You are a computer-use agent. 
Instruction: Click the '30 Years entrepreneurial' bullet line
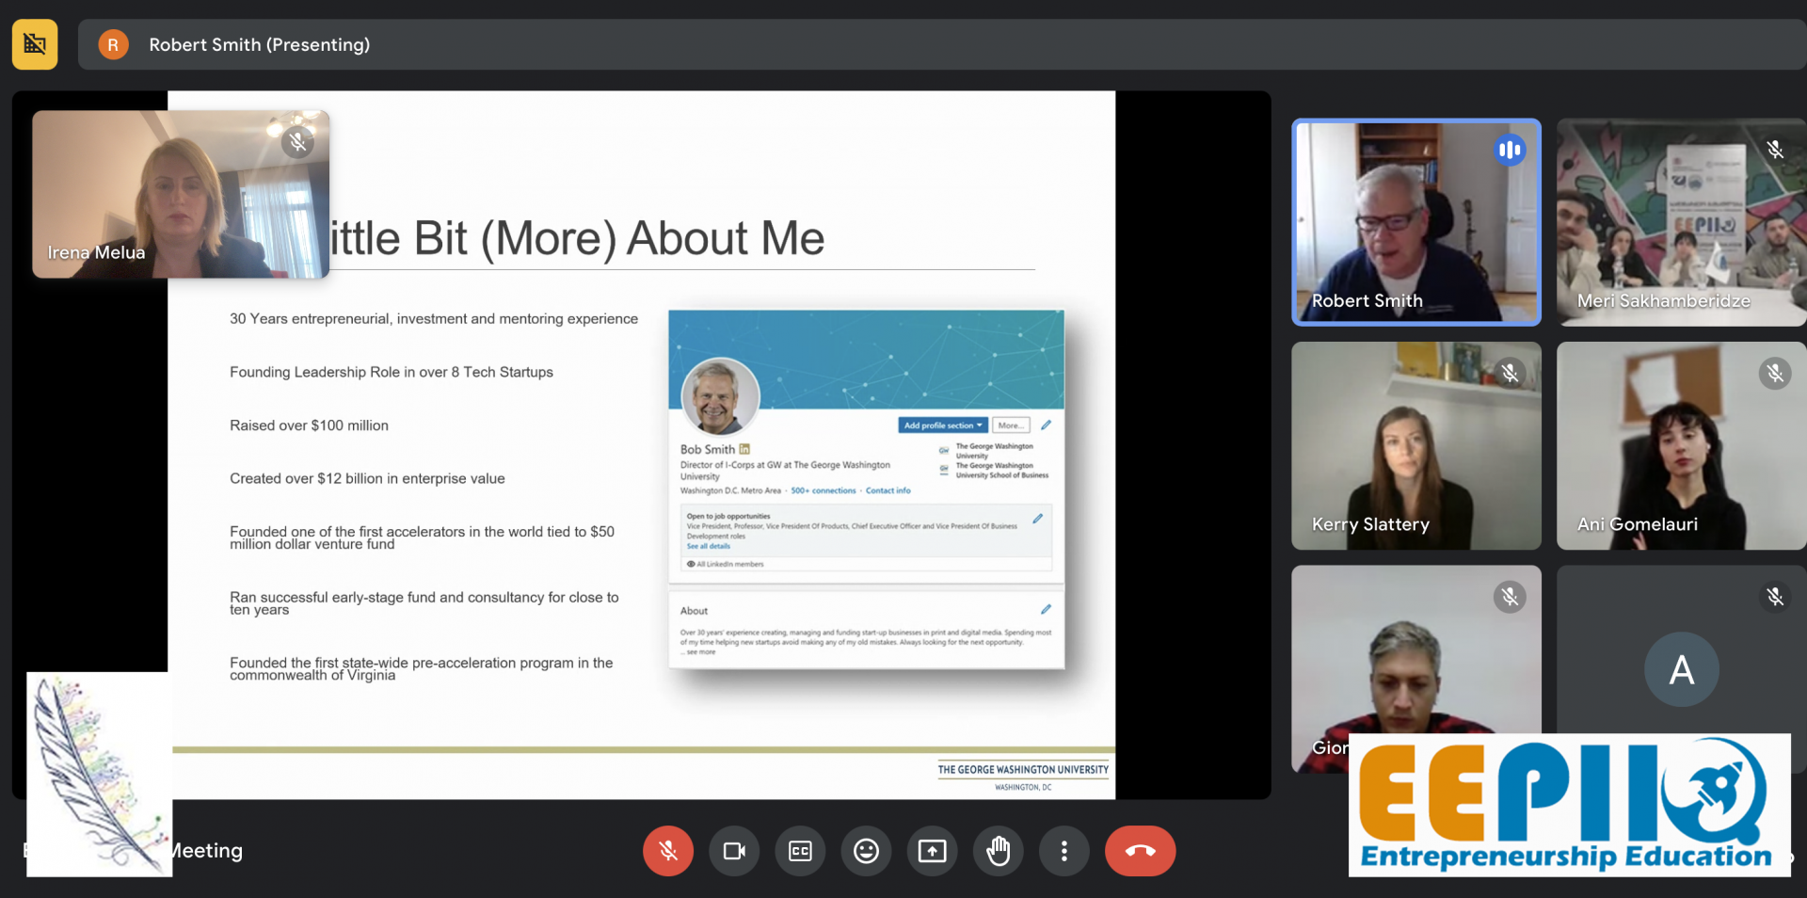434,319
